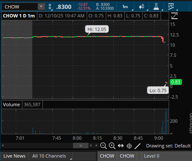Image resolution: width=192 pixels, height=161 pixels.
Task: Open the candlestick chart style menu
Action: (x=141, y=7)
